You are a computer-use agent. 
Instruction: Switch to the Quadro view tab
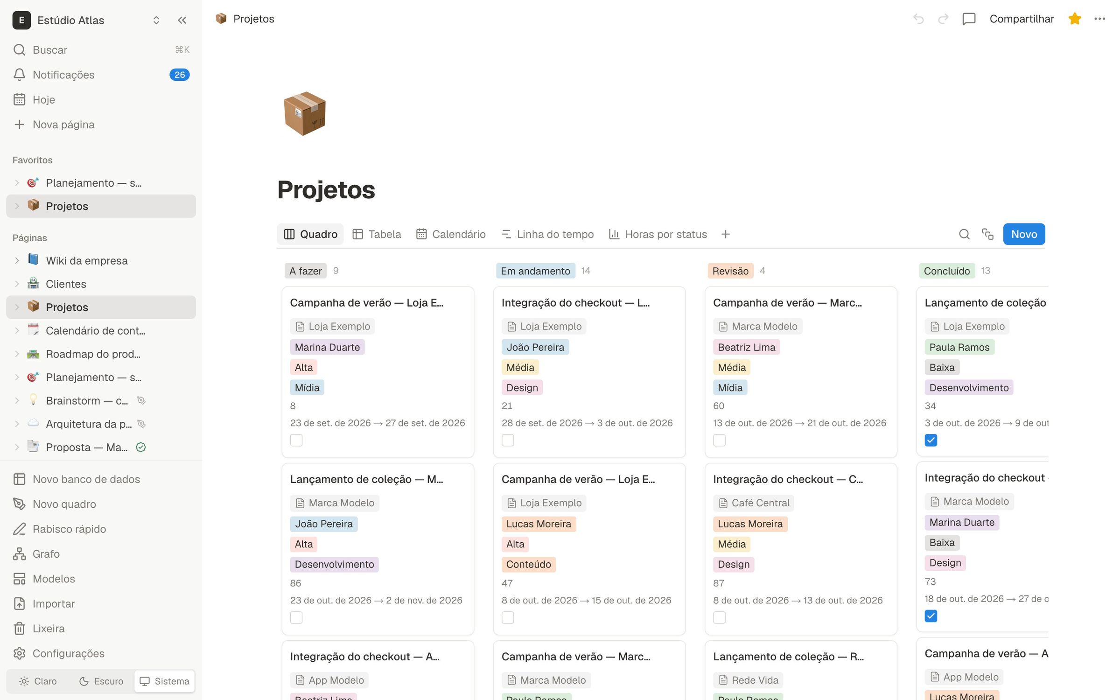pyautogui.click(x=310, y=234)
